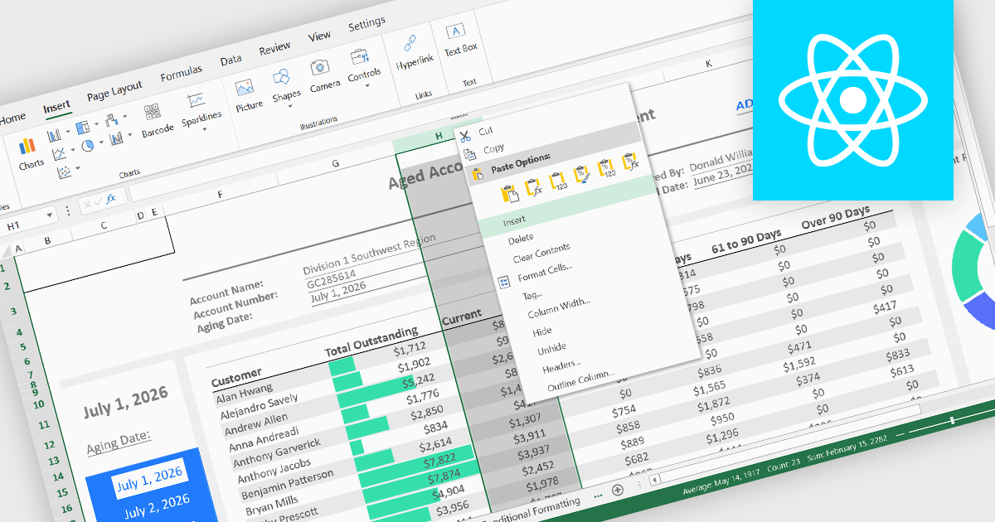
Task: Open the Review tab
Action: 274,49
